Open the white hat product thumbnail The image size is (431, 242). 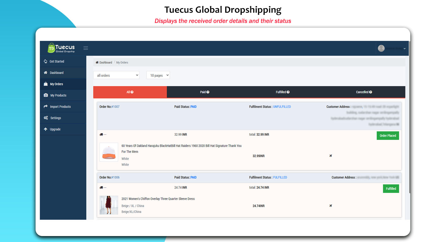109,152
